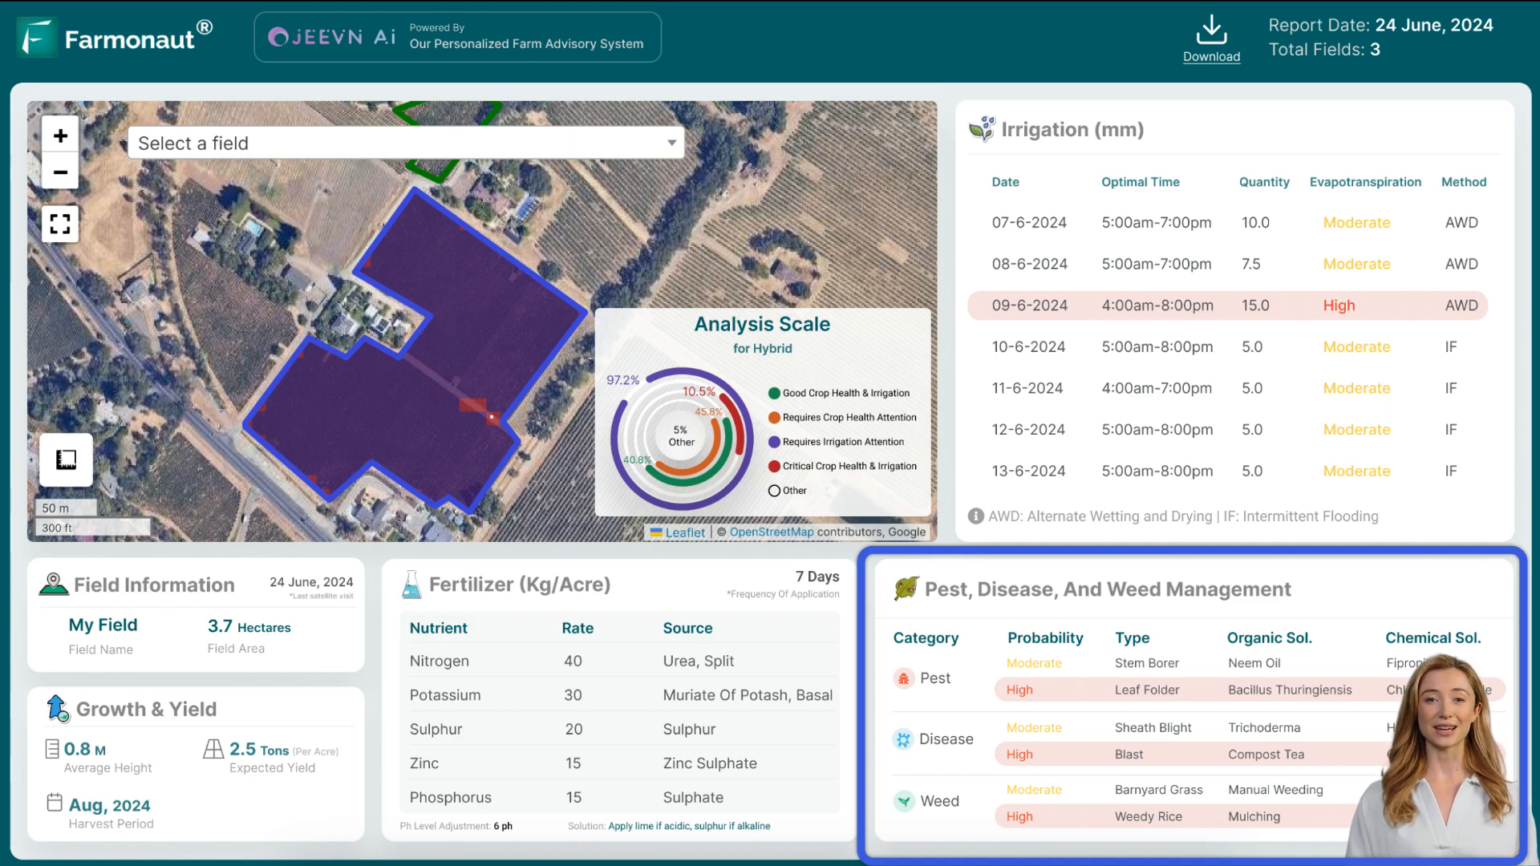Click the Pest Disease Weed Management icon
1540x866 pixels.
click(x=906, y=590)
